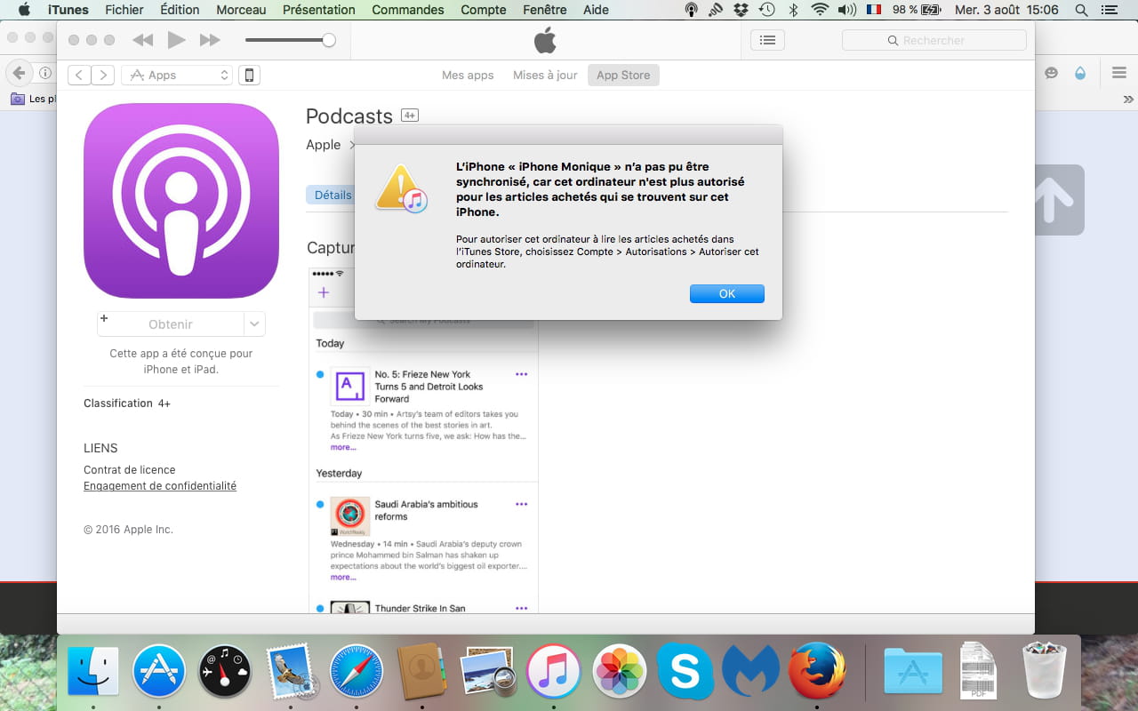Click the Bluetooth menu bar icon

click(x=794, y=10)
